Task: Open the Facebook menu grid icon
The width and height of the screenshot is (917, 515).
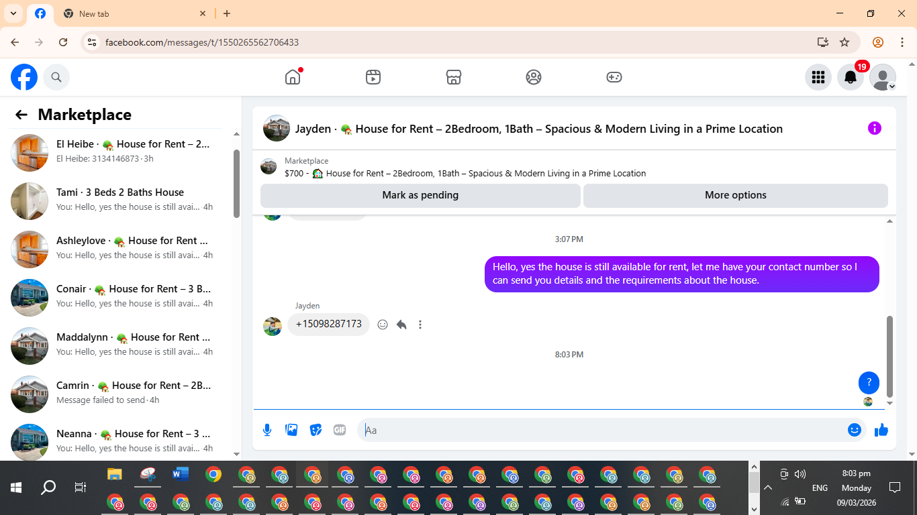Action: pyautogui.click(x=818, y=77)
